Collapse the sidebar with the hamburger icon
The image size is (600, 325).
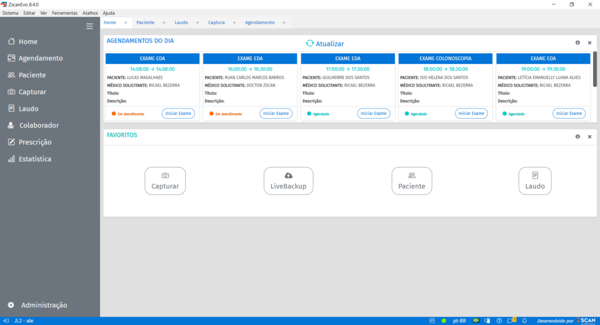click(x=89, y=26)
